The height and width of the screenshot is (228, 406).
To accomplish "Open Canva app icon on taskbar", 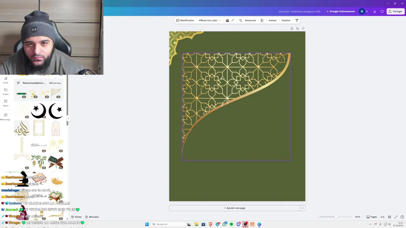I will coord(259,224).
